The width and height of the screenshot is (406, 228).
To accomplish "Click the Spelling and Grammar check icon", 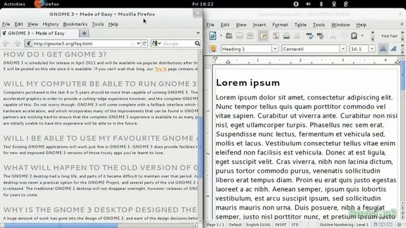I will pos(310,35).
